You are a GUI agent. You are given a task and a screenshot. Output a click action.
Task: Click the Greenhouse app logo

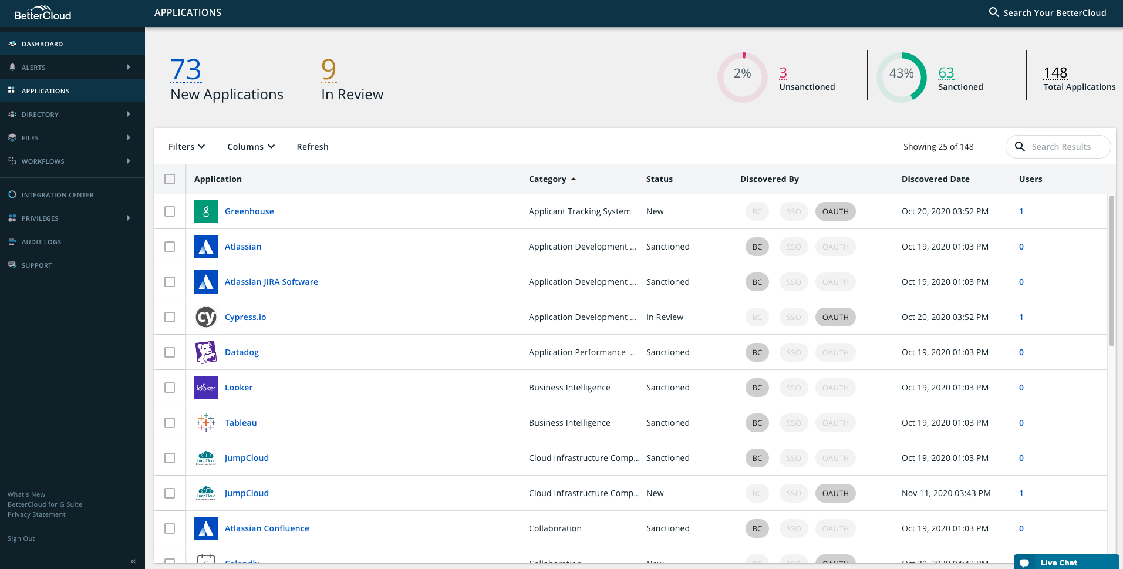coord(206,211)
